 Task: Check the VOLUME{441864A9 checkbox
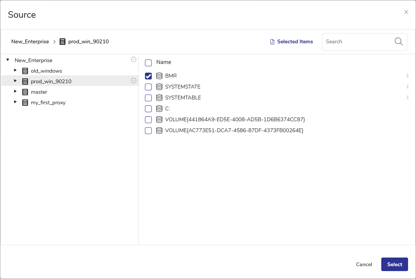(x=148, y=120)
